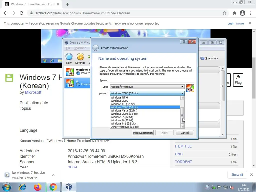Close the downloads bar
The width and height of the screenshot is (256, 192).
251,175
